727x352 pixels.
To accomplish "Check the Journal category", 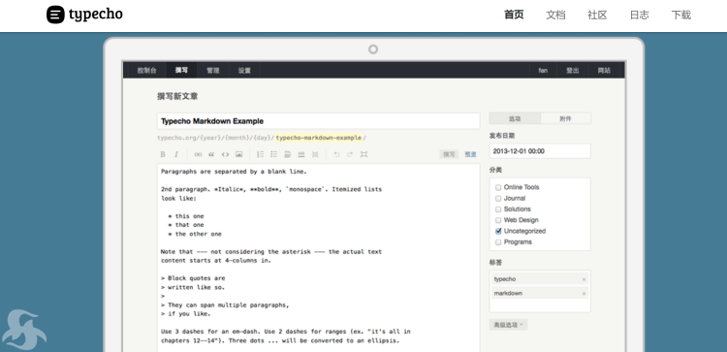I will tap(498, 199).
